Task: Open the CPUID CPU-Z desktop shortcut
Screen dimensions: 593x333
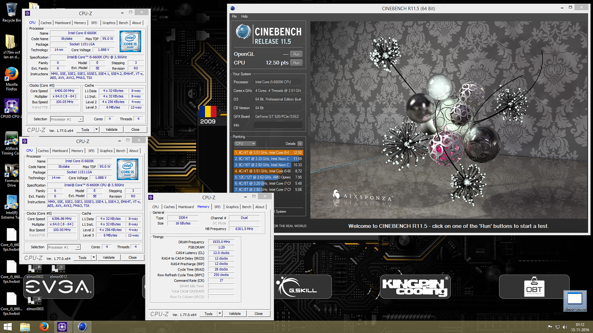Action: (12, 109)
